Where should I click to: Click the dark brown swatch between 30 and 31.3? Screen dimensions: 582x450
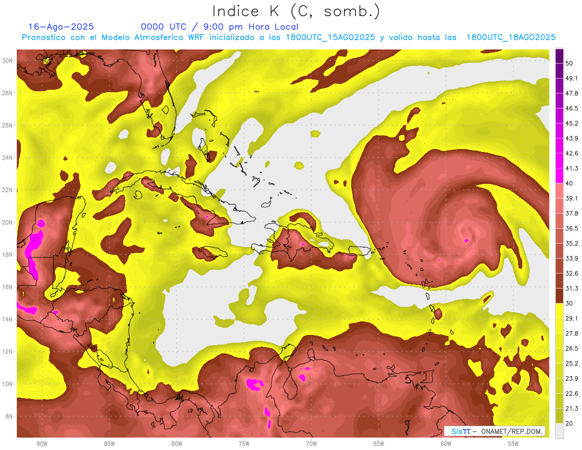point(559,296)
